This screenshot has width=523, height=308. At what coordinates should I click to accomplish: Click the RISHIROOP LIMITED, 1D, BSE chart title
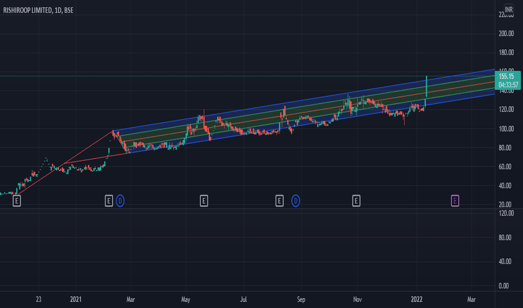[x=38, y=10]
